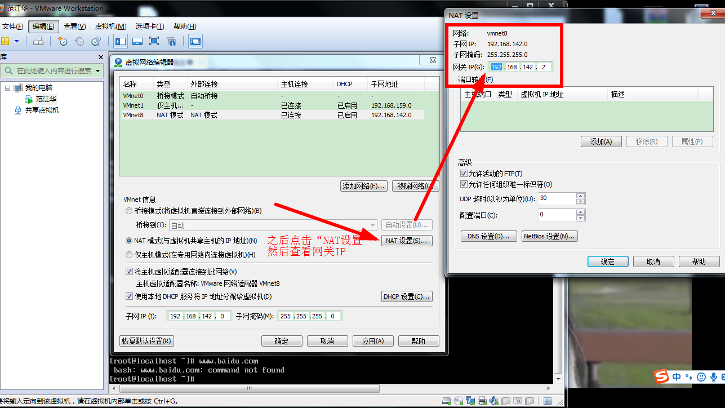
Task: Select the NAT 模式 radio button
Action: 130,241
